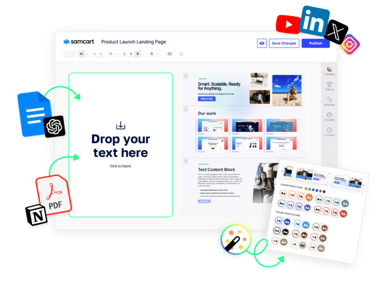Image resolution: width=392 pixels, height=282 pixels.
Task: Click the undo arrow in the toolbar
Action: click(66, 54)
